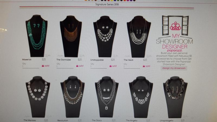Select the pink color swatch
The height and width of the screenshot is (122, 217).
pyautogui.click(x=128, y=1)
